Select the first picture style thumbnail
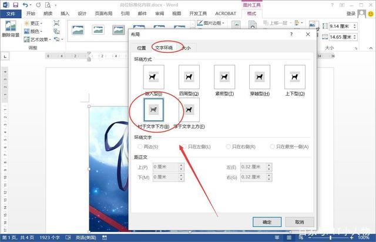This screenshot has width=376, height=242. pos(78,30)
